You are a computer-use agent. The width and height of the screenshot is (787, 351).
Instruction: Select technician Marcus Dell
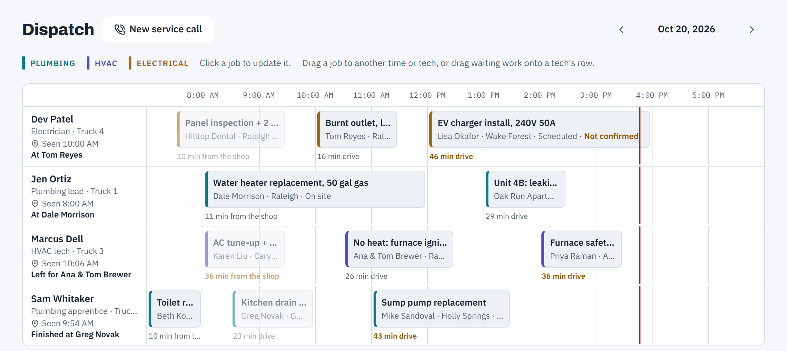57,239
